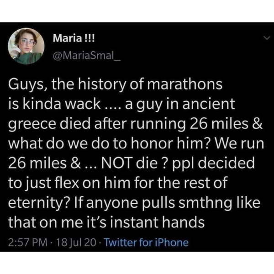Open Maria's profile picture avatar
The width and height of the screenshot is (274, 274).
(26, 46)
